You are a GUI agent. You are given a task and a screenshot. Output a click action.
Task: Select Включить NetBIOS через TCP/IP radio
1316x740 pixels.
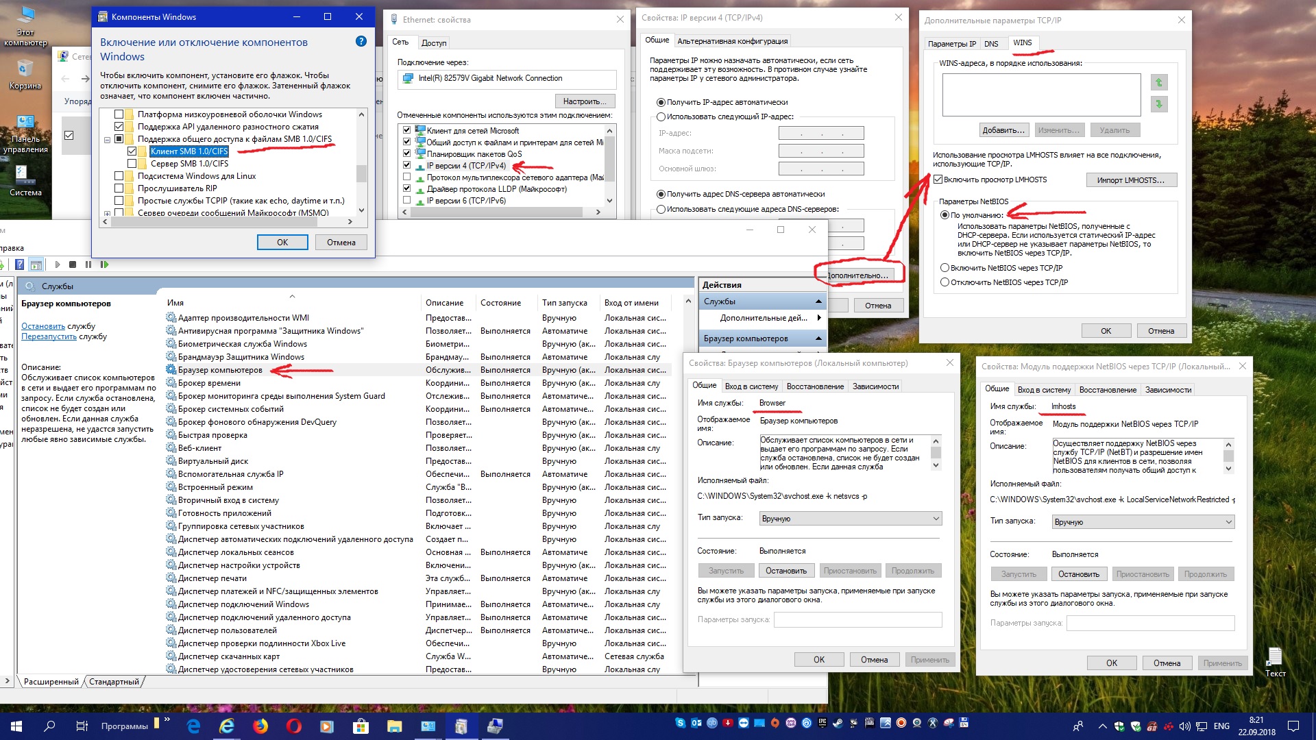point(945,268)
